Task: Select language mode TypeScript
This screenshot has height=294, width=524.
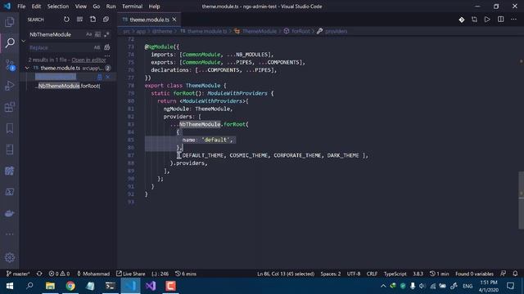Action: tap(395, 274)
